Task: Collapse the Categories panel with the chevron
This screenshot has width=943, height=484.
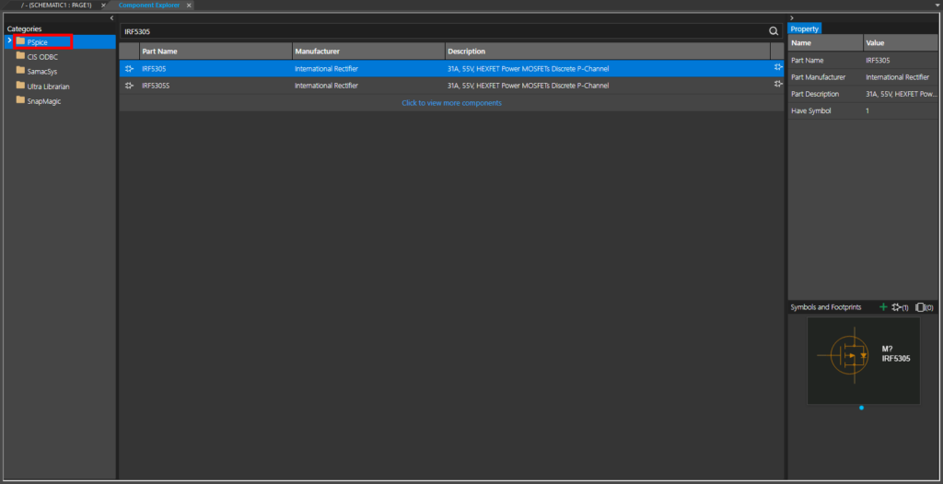Action: tap(111, 18)
